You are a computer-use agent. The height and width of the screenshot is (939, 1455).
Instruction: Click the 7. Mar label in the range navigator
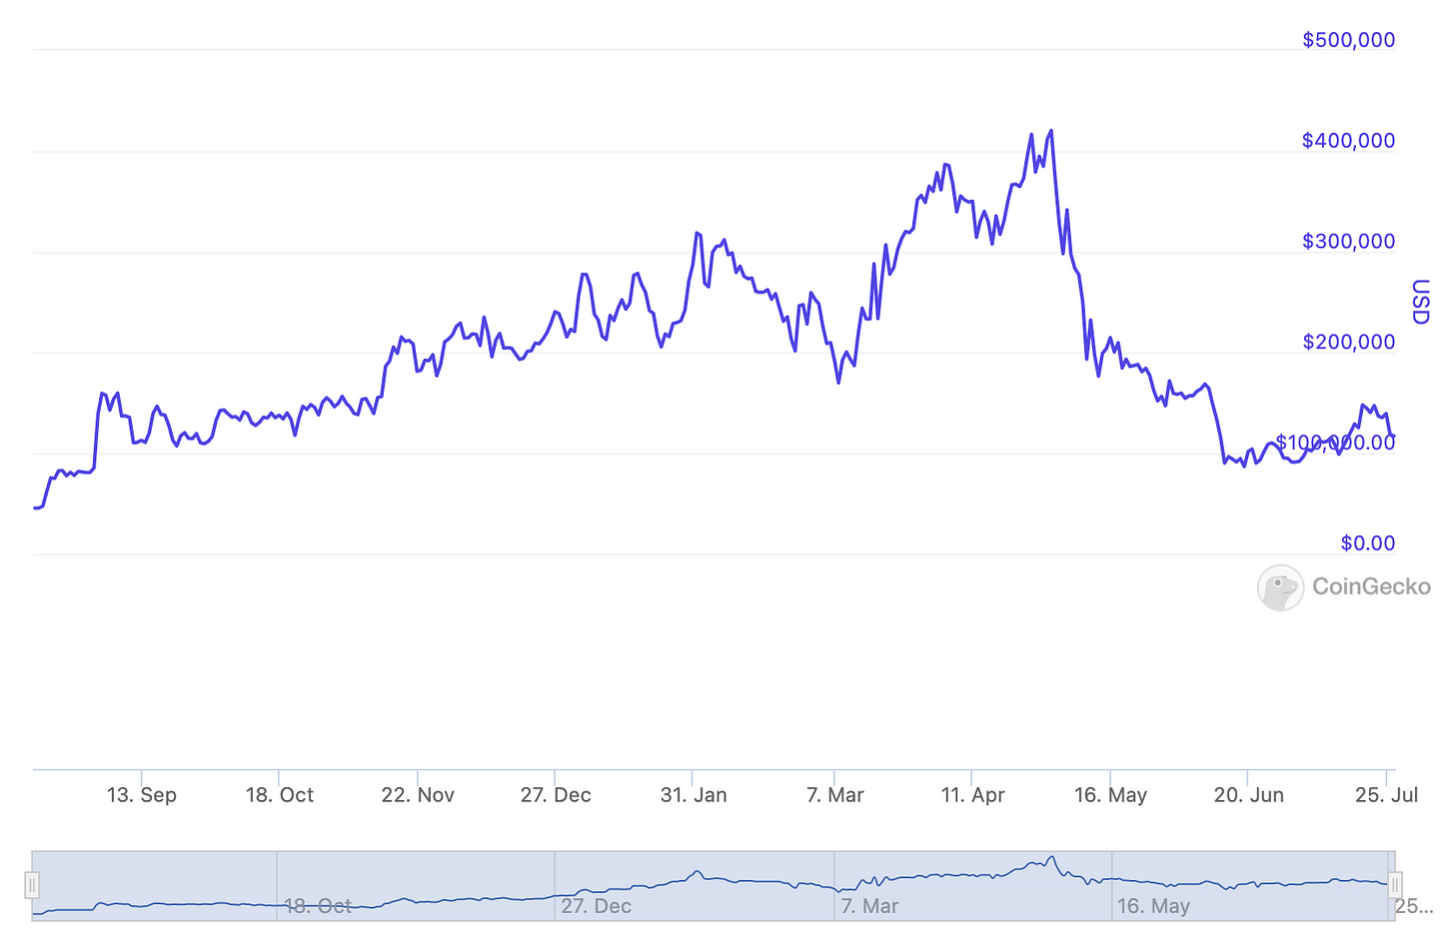(869, 906)
